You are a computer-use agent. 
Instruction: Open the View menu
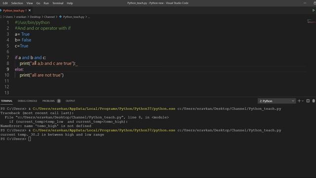tap(30, 3)
